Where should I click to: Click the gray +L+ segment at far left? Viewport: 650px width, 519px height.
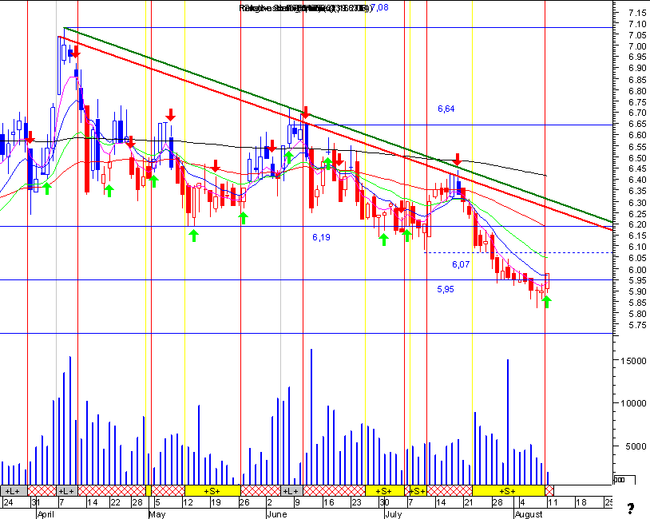click(14, 491)
